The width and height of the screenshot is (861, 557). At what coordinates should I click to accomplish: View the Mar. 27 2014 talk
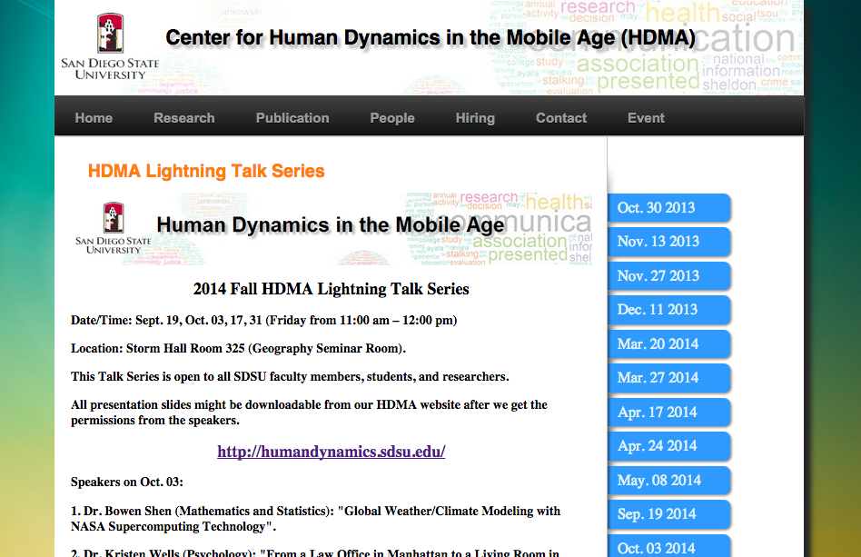click(668, 378)
